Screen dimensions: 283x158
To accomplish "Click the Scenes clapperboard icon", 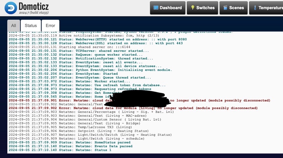I will [x=225, y=8].
